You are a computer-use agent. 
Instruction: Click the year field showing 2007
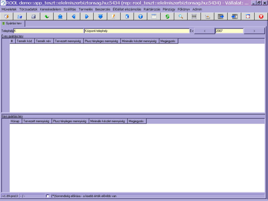229,31
